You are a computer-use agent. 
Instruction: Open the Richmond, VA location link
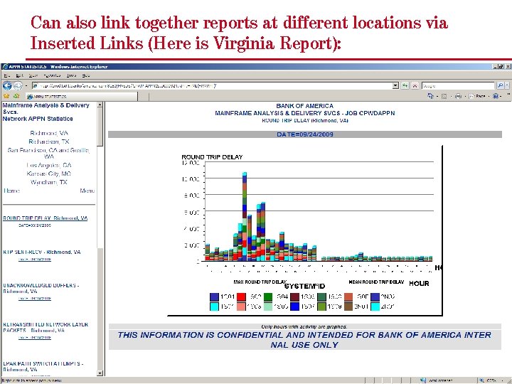[49, 133]
